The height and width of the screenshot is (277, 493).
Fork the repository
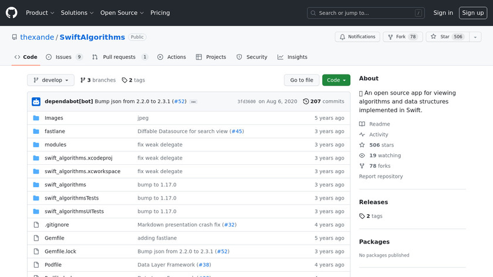click(402, 37)
